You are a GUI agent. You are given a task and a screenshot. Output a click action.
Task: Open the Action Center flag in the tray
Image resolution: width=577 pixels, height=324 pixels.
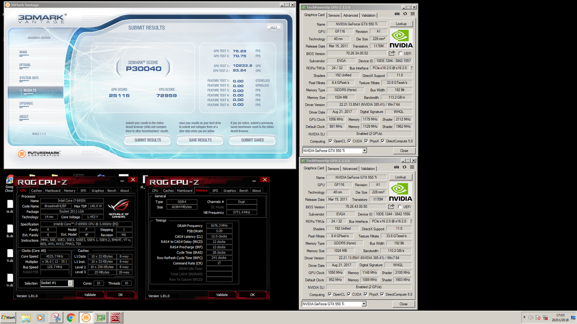click(x=538, y=317)
